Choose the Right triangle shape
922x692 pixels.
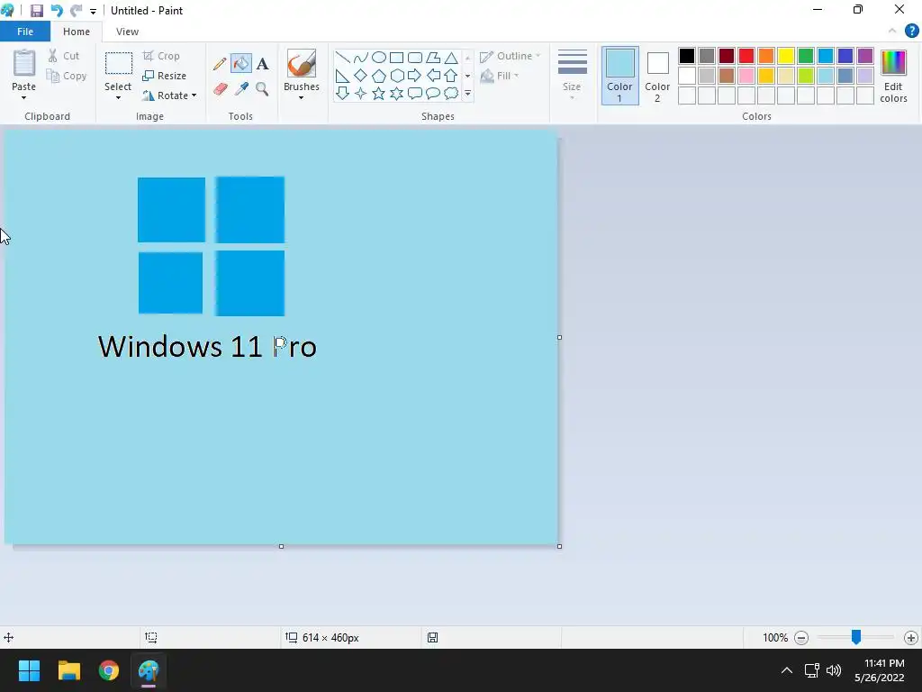coord(342,76)
